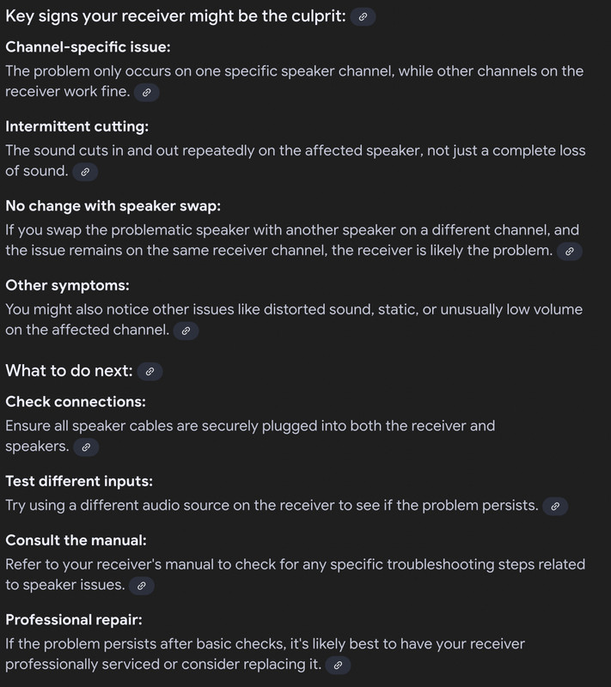Open citation chip after 'speakers.'
The image size is (611, 687).
86,447
